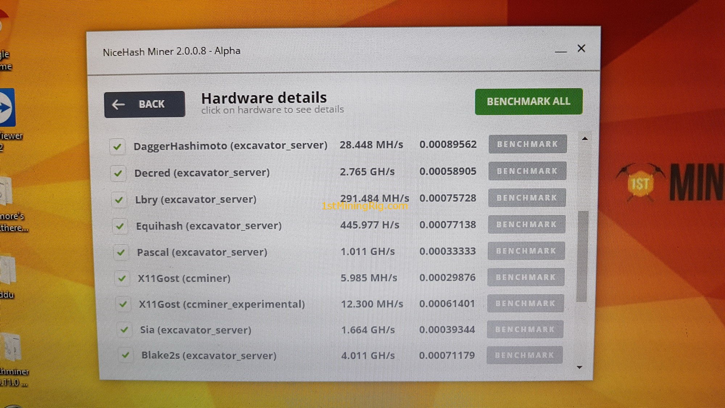Benchmark the Lbry algorithm
The image size is (725, 408).
[527, 198]
